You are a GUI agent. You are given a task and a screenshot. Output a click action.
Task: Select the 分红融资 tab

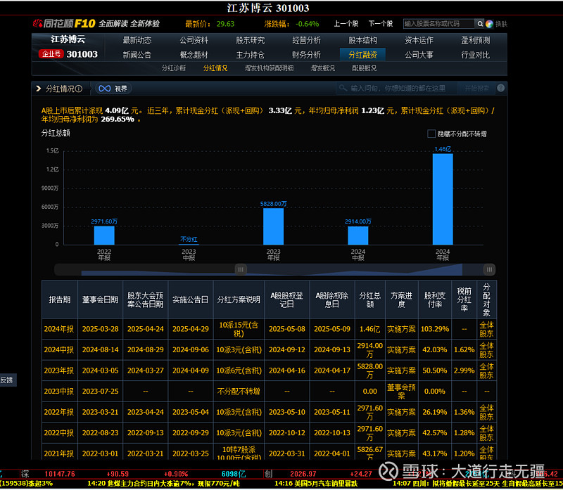point(362,55)
